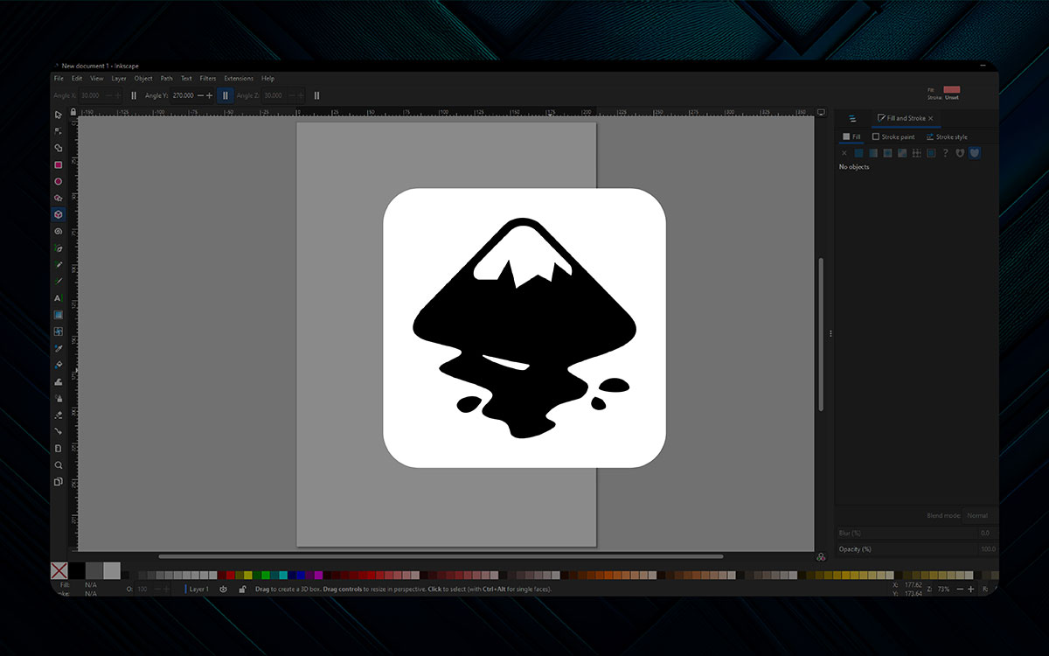Toggle Layer 1 visibility eye icon
Image resolution: width=1049 pixels, height=656 pixels.
[223, 590]
